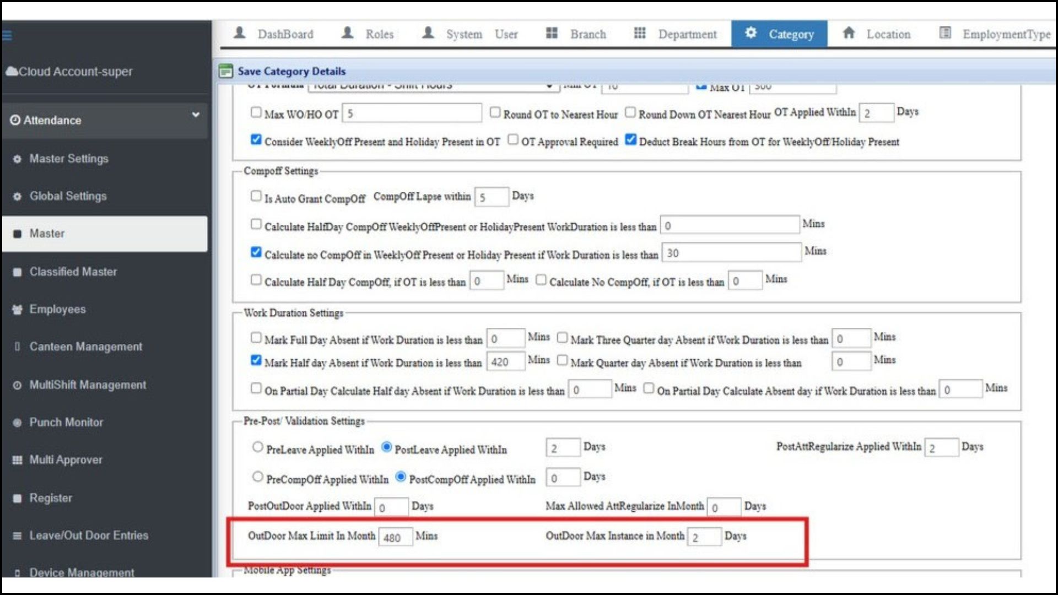The height and width of the screenshot is (595, 1058).
Task: Click the home icon on Location tab
Action: point(849,33)
